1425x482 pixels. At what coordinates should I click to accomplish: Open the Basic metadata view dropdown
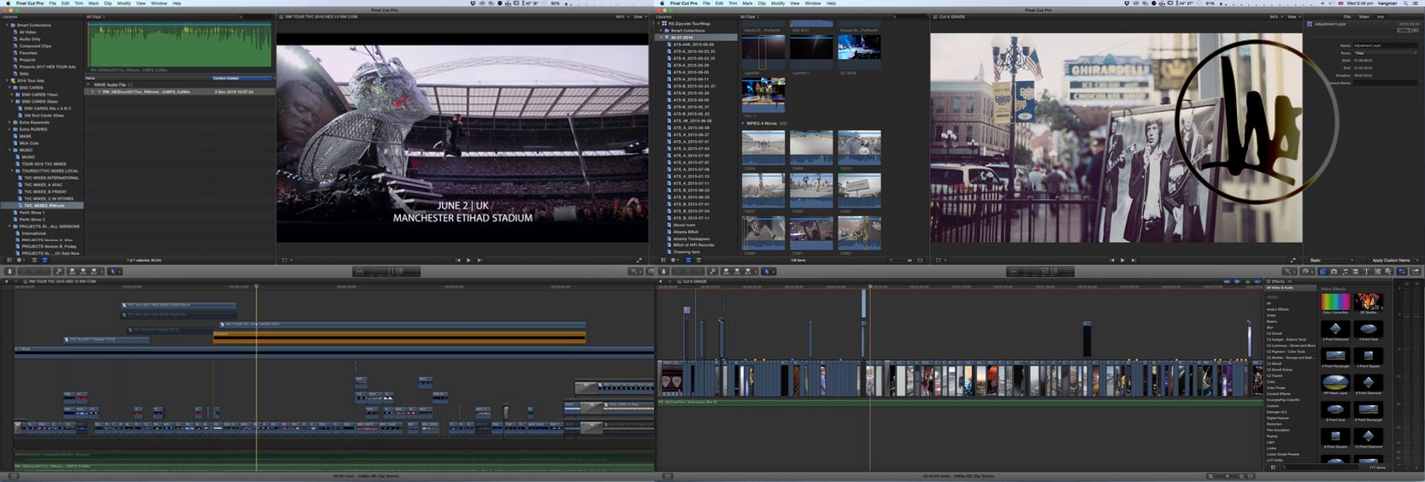1331,260
